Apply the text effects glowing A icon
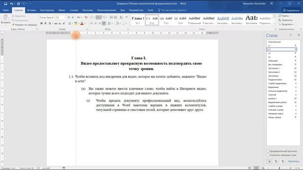The width and height of the screenshot is (303, 170). pyautogui.click(x=70, y=23)
